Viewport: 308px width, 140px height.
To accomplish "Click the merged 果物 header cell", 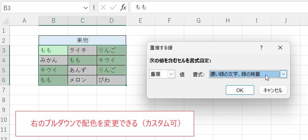I will (83, 41).
